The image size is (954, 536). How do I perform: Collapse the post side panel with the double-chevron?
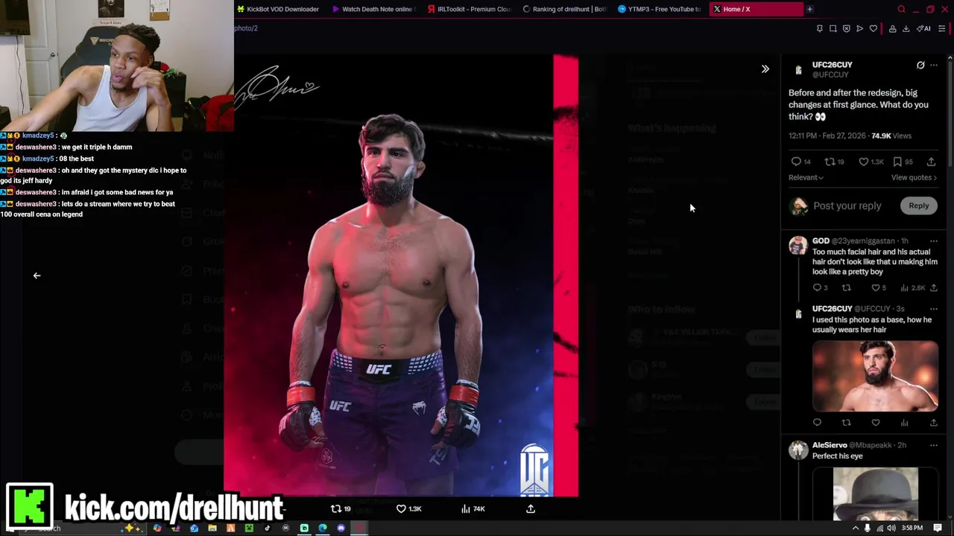pyautogui.click(x=765, y=69)
